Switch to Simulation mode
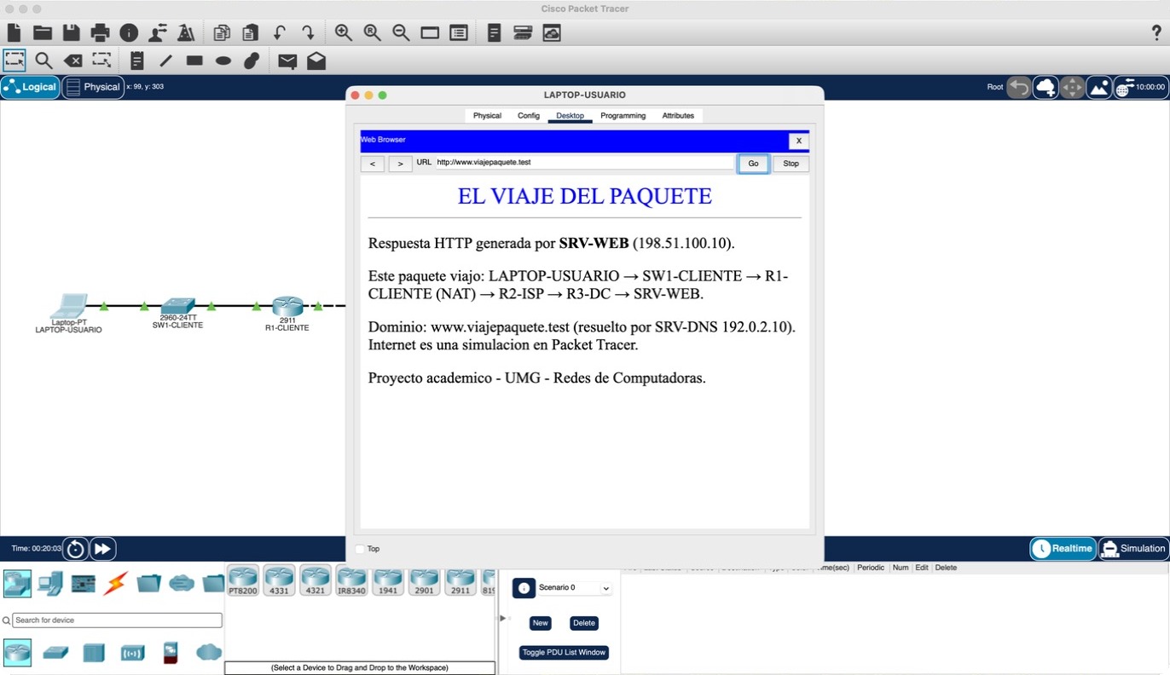The height and width of the screenshot is (675, 1170). click(1133, 549)
